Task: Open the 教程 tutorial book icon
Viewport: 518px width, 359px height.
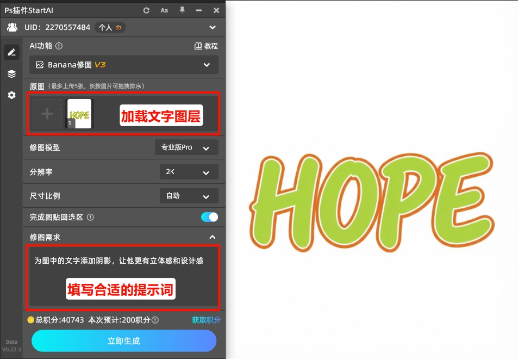Action: pyautogui.click(x=198, y=46)
